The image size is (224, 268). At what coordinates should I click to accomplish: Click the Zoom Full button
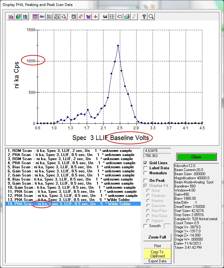coord(157,237)
